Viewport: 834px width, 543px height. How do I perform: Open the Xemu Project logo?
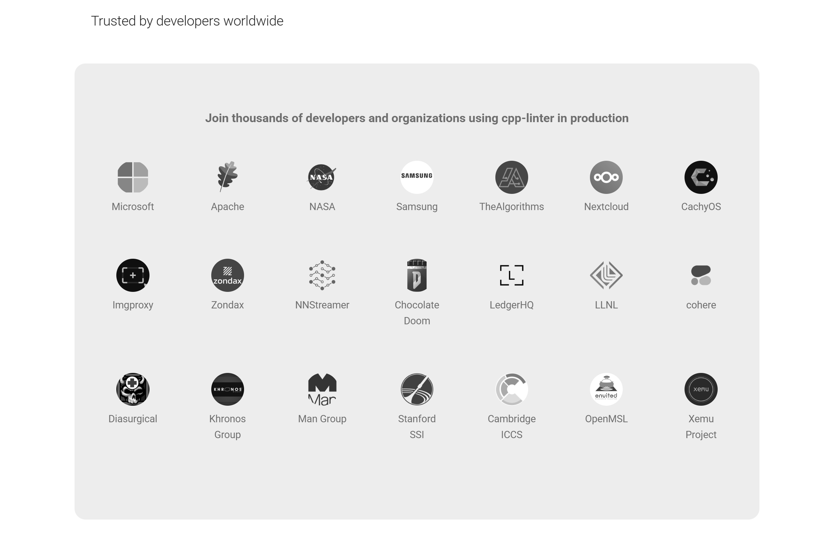tap(700, 389)
